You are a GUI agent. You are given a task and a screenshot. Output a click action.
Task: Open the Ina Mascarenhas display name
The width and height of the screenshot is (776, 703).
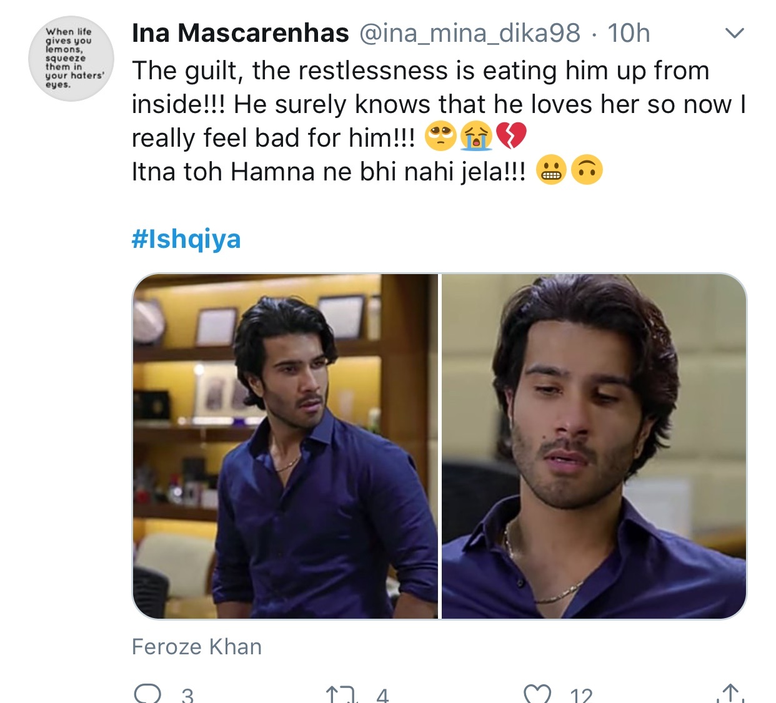[241, 33]
